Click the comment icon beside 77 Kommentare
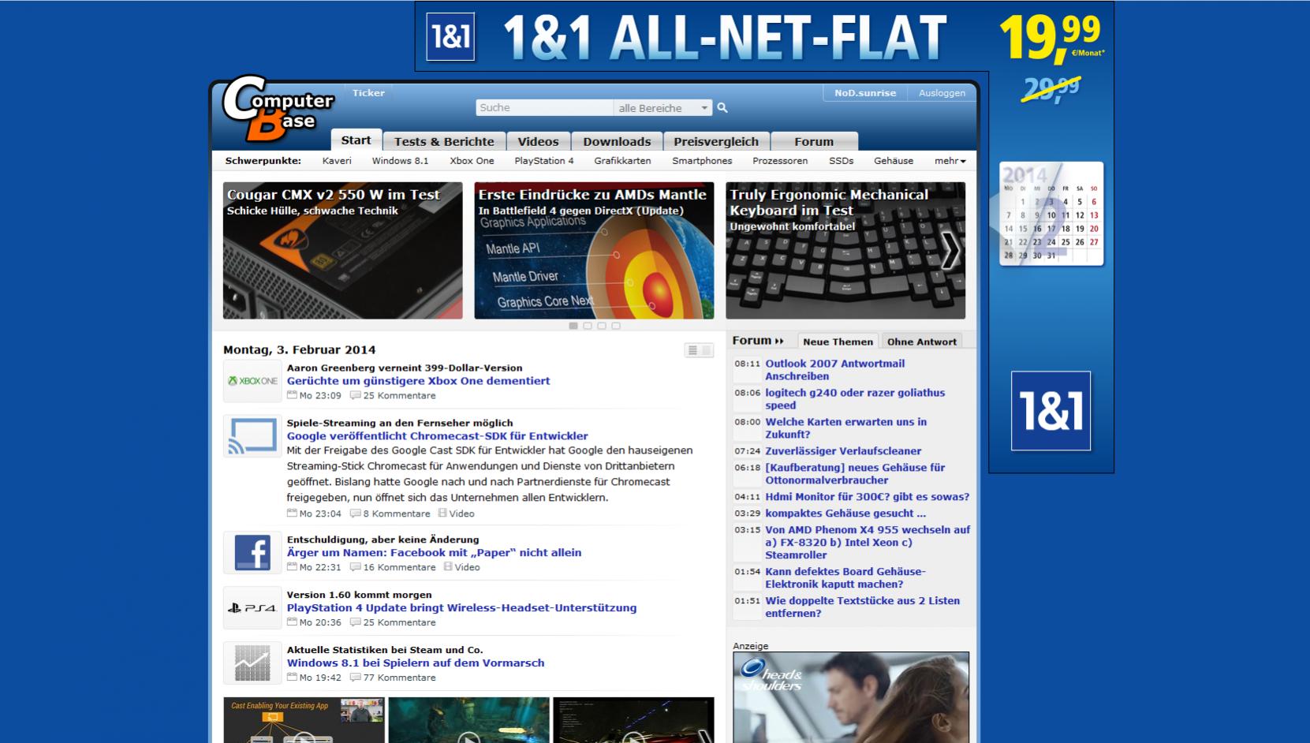The image size is (1310, 743). [356, 678]
